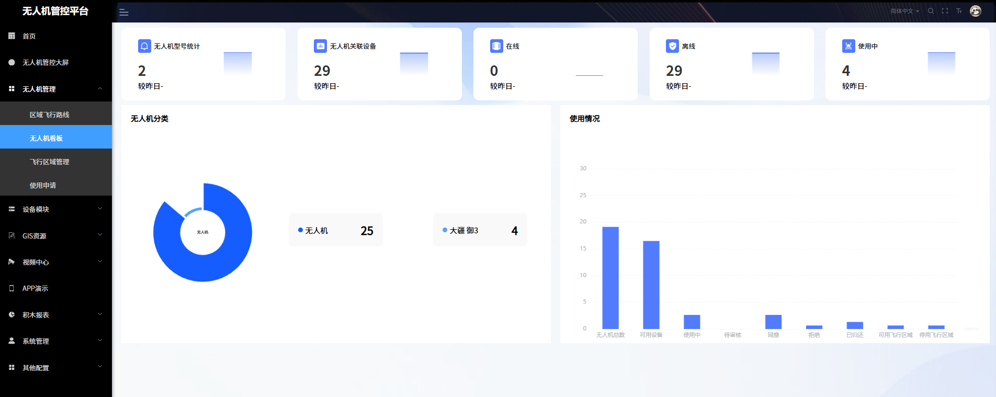This screenshot has width=996, height=397.
Task: Enter fullscreen mode via the header icon
Action: coord(945,11)
